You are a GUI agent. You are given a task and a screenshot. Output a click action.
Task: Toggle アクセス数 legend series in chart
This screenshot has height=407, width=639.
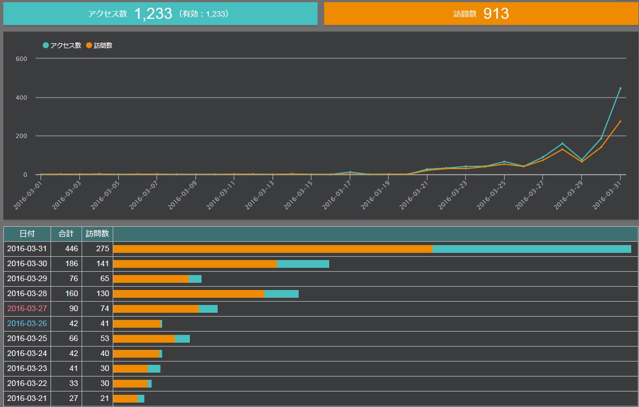[x=66, y=45]
